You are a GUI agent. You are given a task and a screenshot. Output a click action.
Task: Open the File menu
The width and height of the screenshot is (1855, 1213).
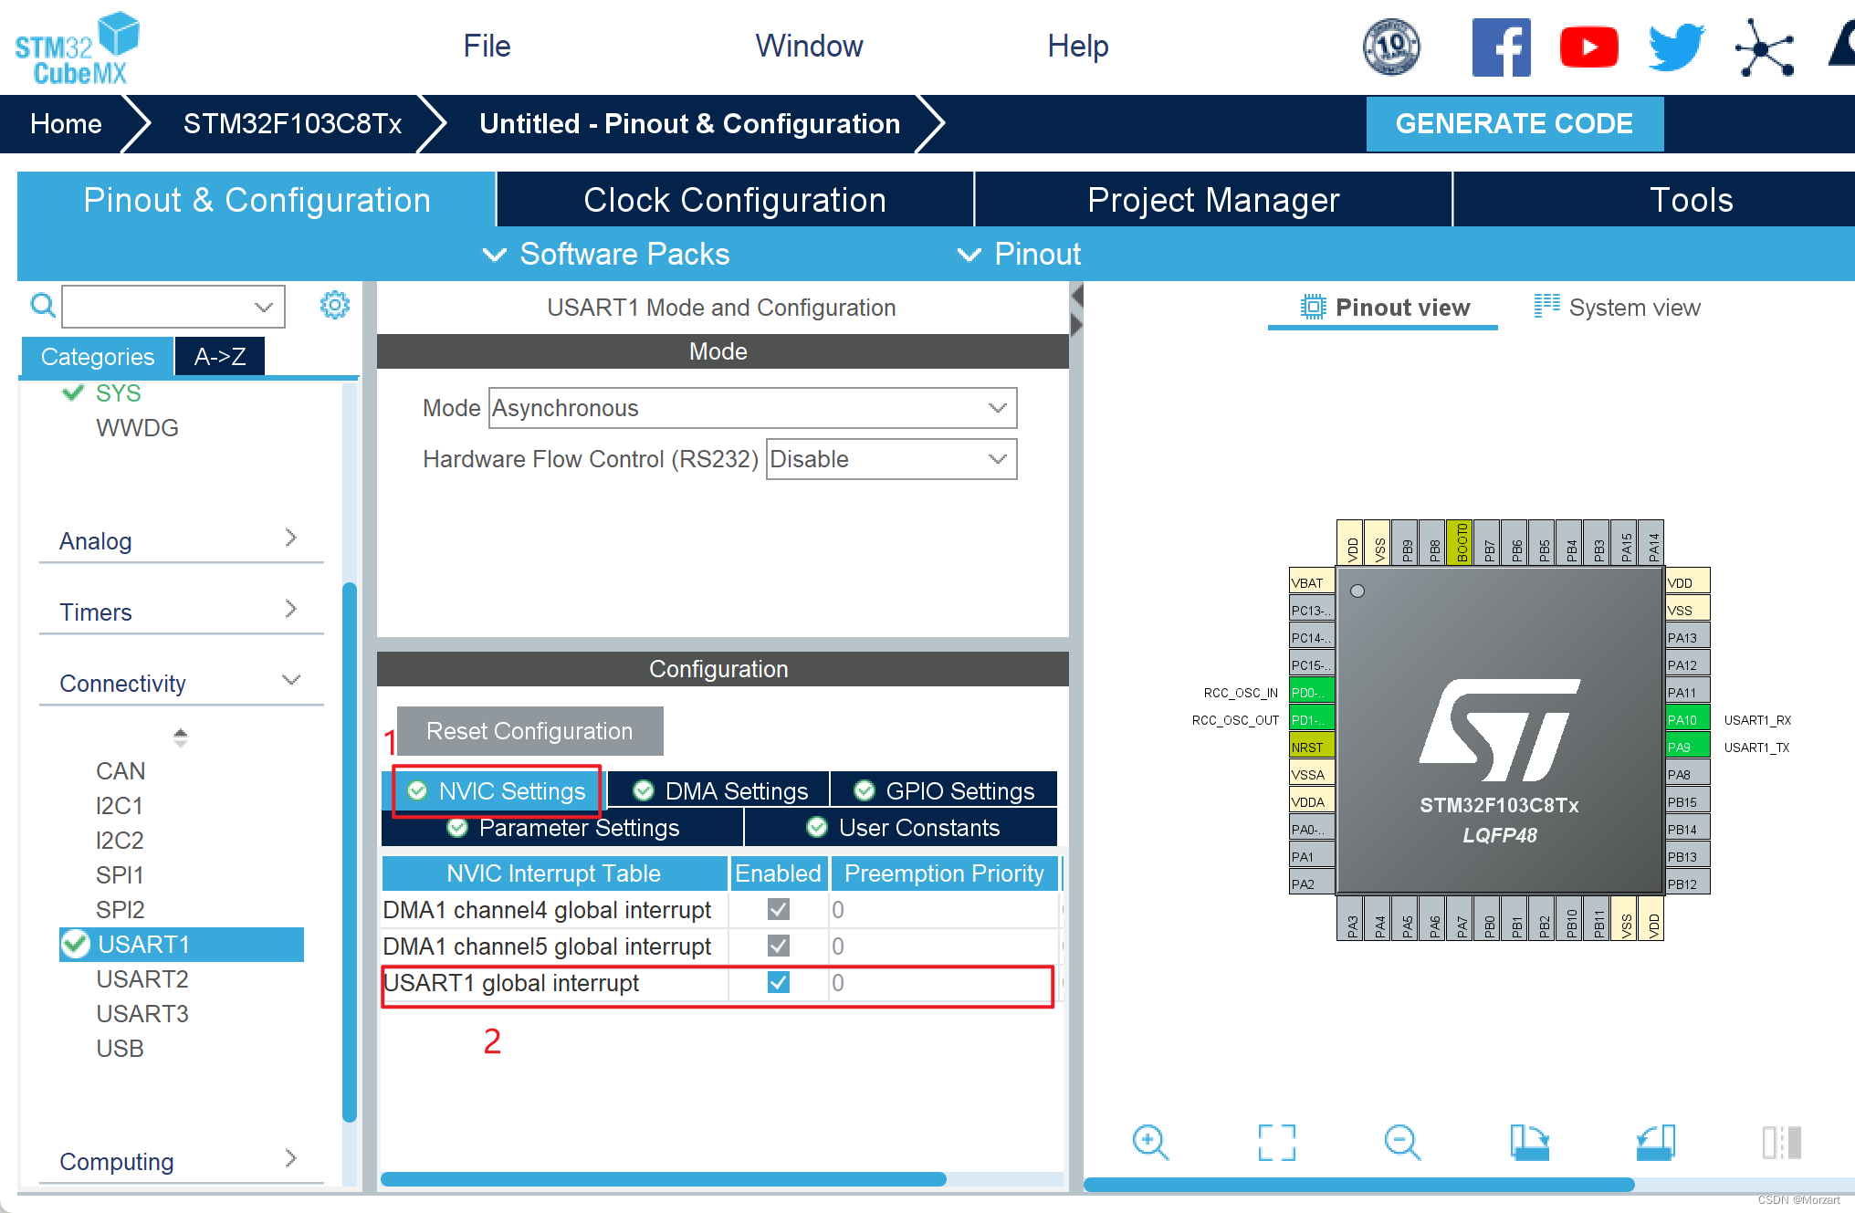[487, 46]
